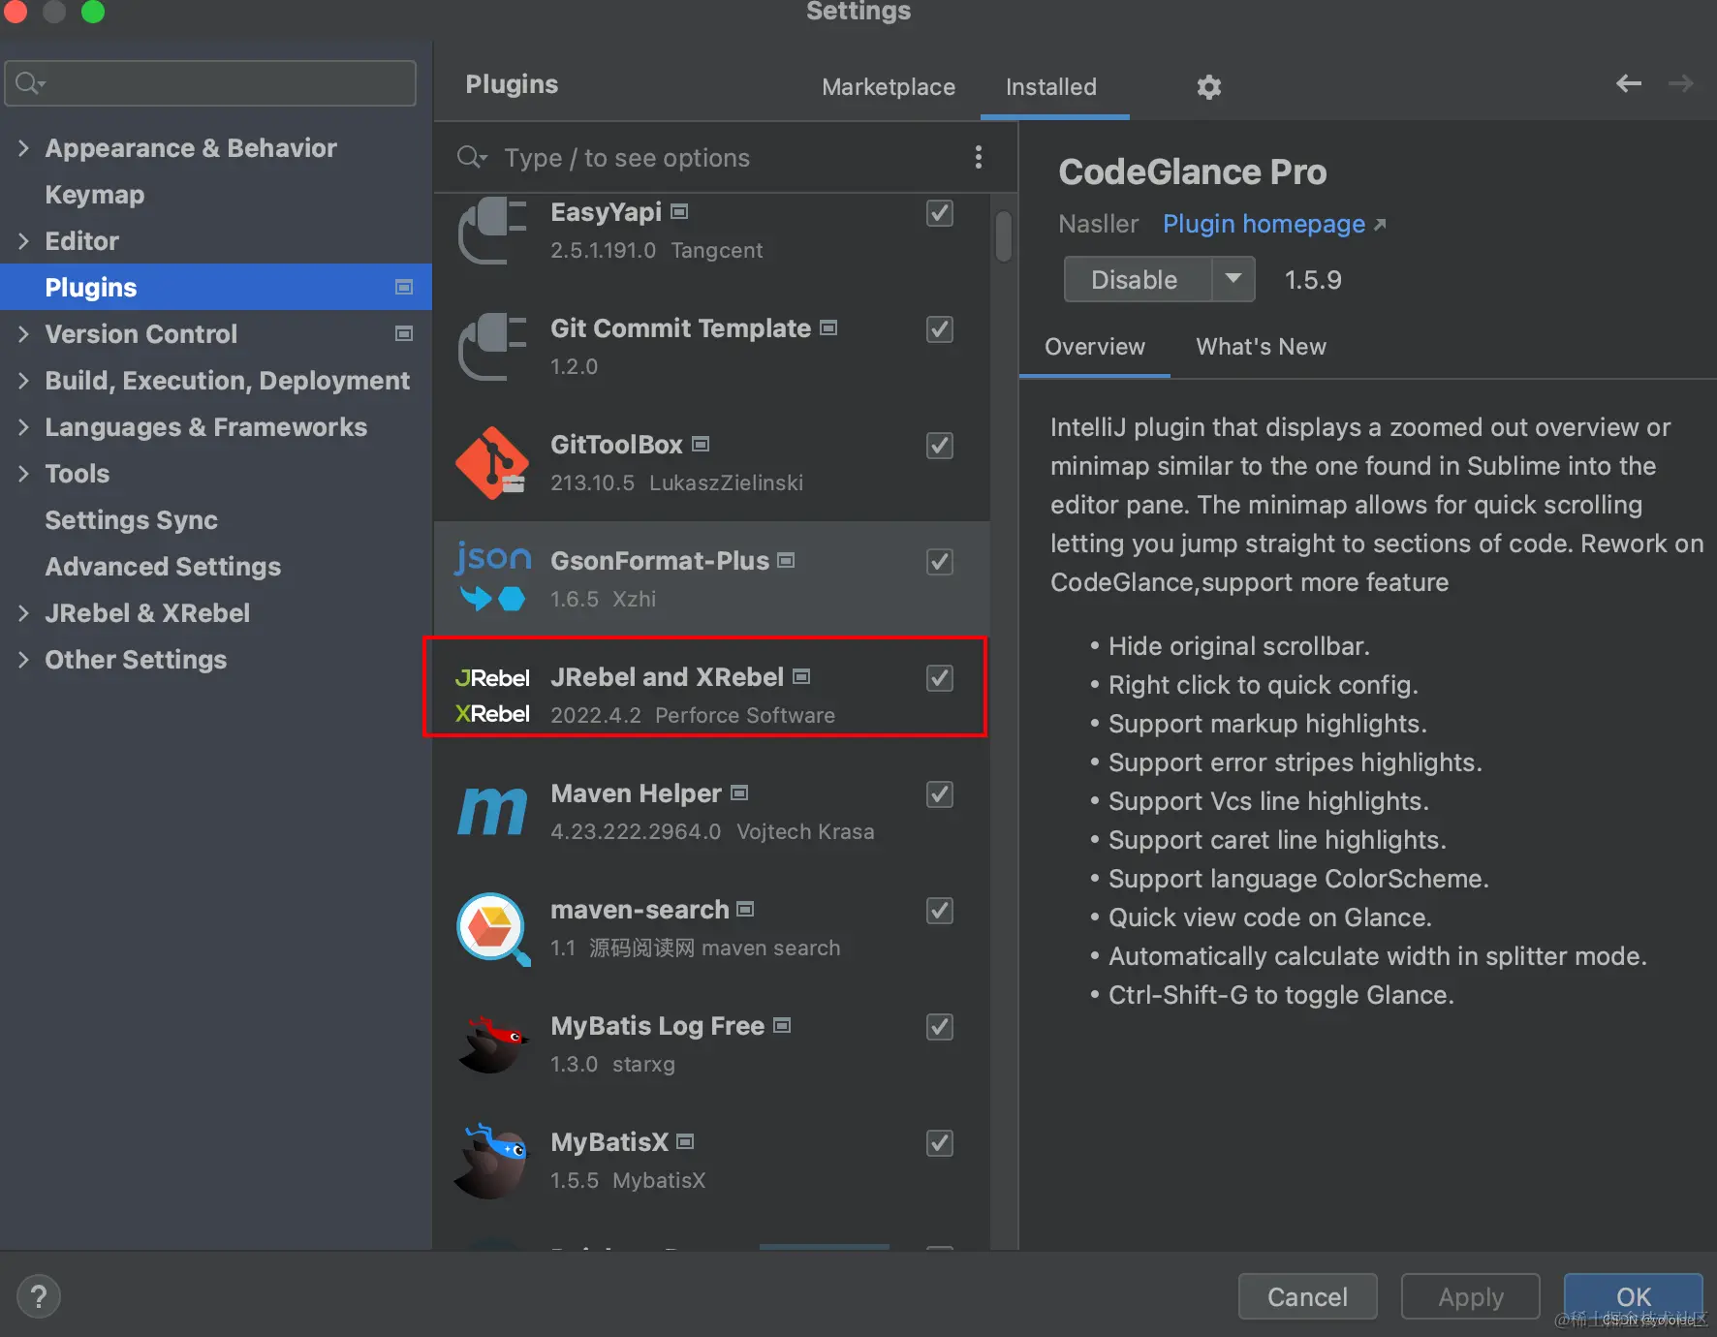Expand the Version Control section

coord(23,333)
